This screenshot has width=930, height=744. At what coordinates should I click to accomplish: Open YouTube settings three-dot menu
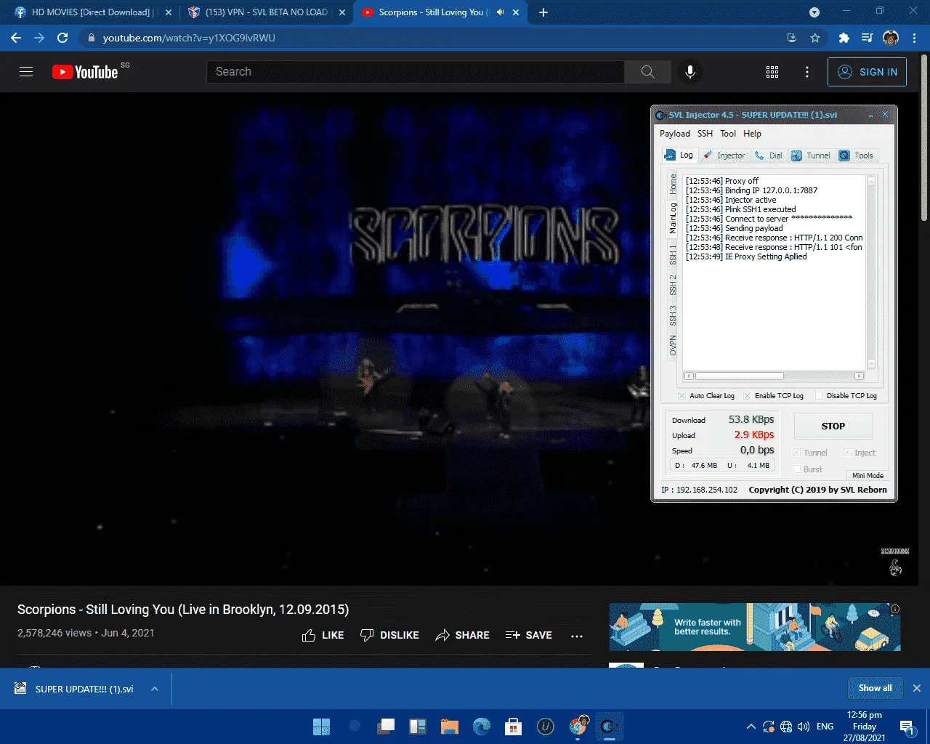[x=807, y=72]
